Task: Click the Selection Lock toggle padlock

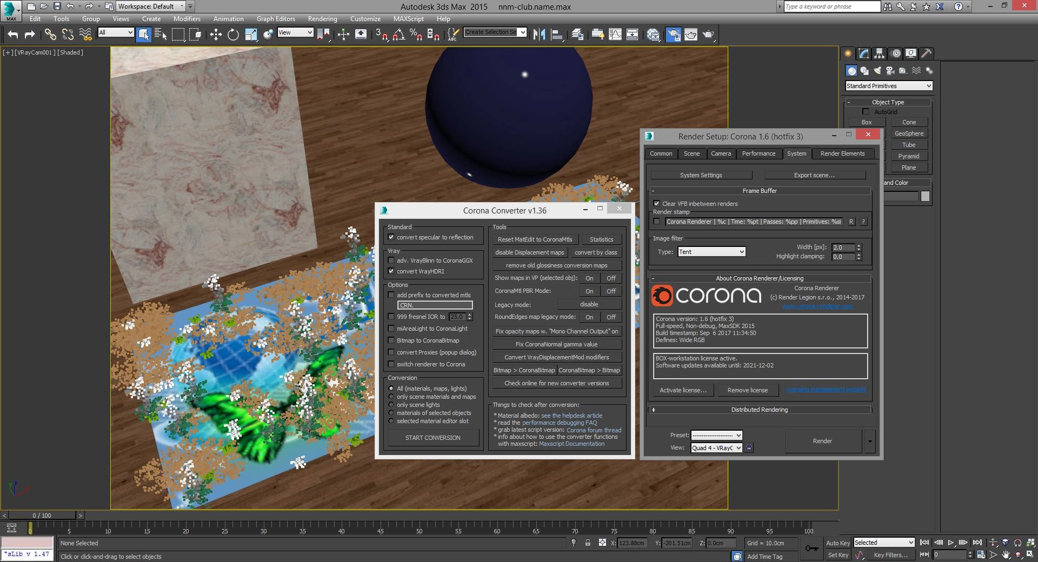Action: click(588, 543)
